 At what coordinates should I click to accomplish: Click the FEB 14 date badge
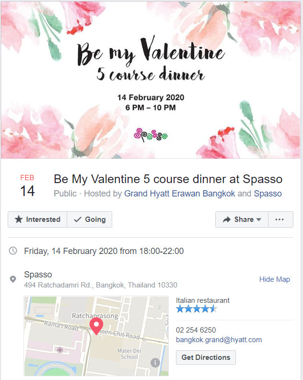click(x=27, y=186)
